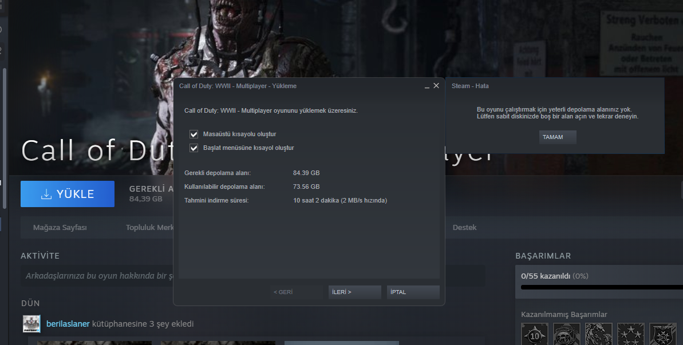Click the DÜN date heading

point(30,303)
